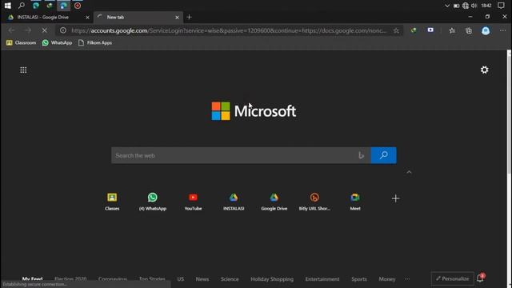Select the US feed tab
512x288 pixels.
(x=181, y=279)
